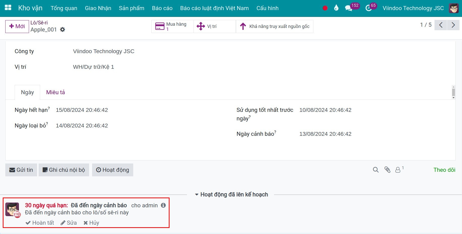
Task: Open Cấu hình menu
Action: [267, 8]
